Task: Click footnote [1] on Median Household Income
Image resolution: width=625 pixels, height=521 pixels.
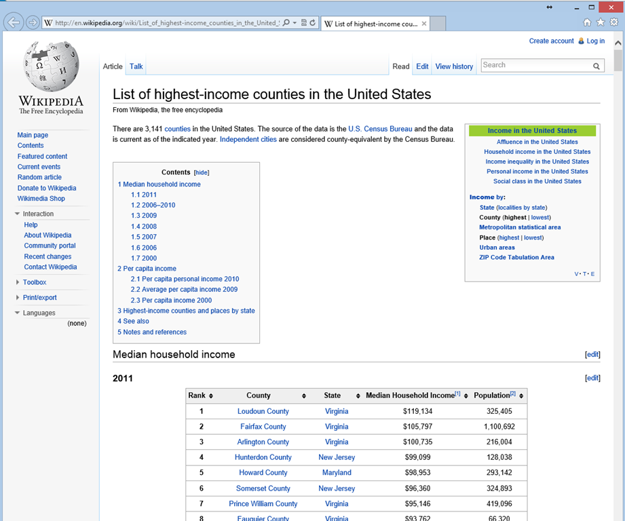Action: pyautogui.click(x=457, y=393)
